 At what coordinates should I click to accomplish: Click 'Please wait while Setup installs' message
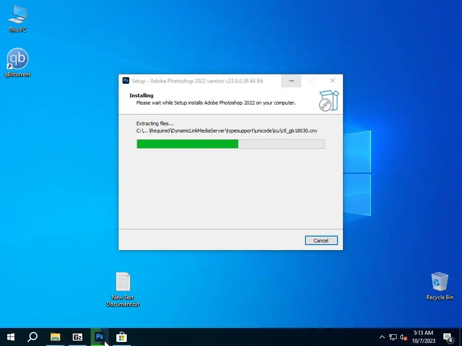pyautogui.click(x=216, y=103)
